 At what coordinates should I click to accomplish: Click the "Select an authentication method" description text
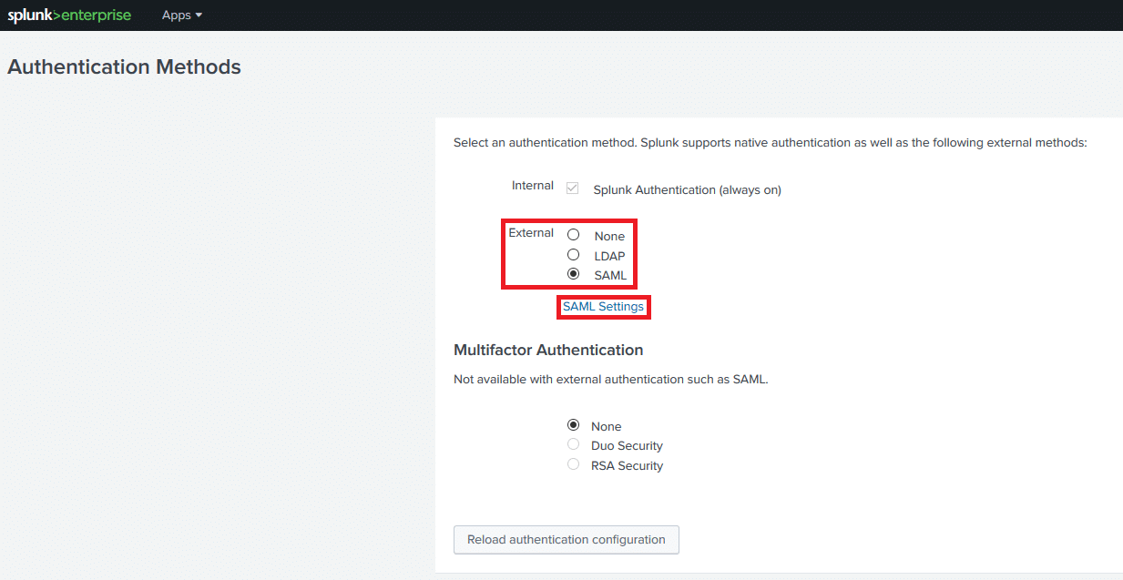coord(770,143)
